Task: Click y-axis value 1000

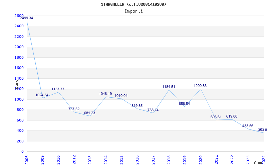Action: pyautogui.click(x=19, y=99)
